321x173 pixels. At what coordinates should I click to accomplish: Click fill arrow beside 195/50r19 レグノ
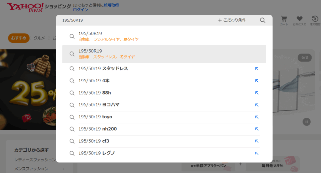pyautogui.click(x=257, y=153)
